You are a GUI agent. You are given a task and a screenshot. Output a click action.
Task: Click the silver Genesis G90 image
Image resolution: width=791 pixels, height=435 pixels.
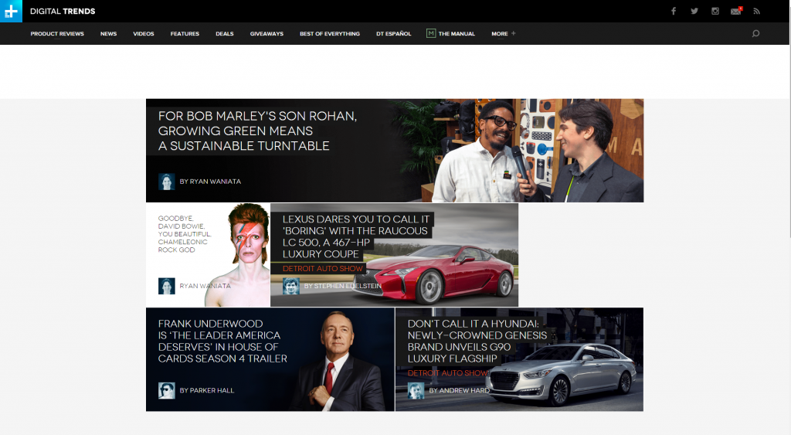(x=562, y=373)
